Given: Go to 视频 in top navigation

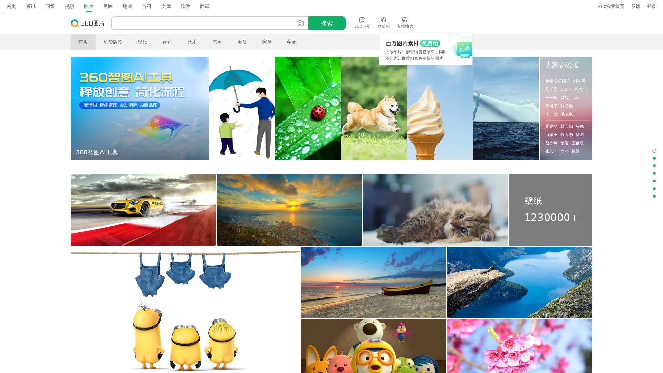Looking at the screenshot, I should click(x=69, y=6).
